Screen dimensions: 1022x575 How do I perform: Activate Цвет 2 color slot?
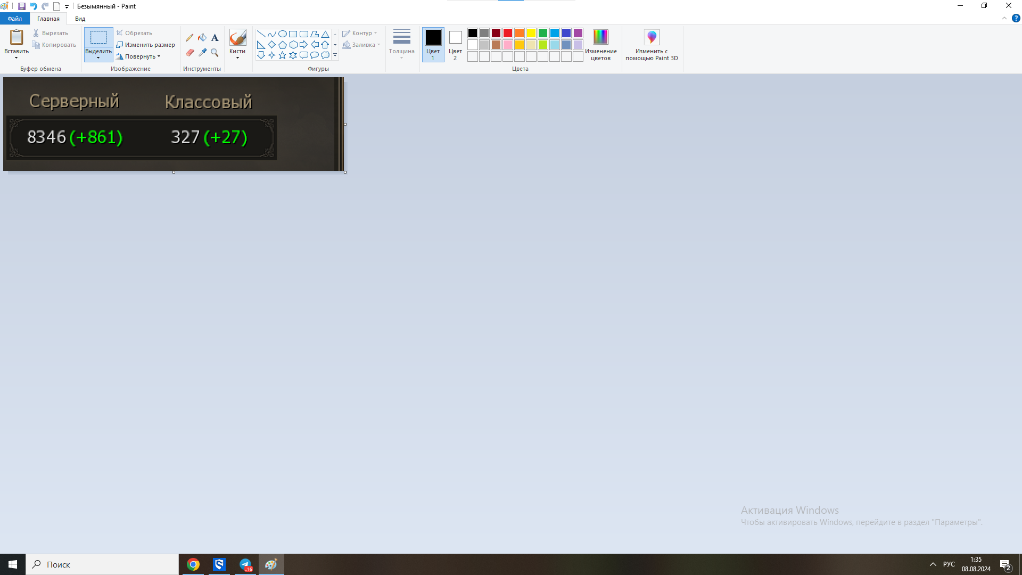455,45
